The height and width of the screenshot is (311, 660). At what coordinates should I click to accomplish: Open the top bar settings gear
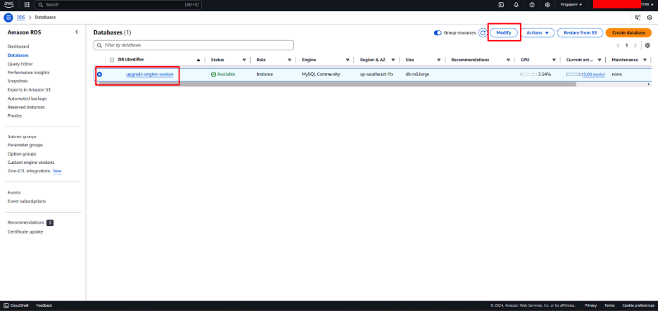click(547, 5)
